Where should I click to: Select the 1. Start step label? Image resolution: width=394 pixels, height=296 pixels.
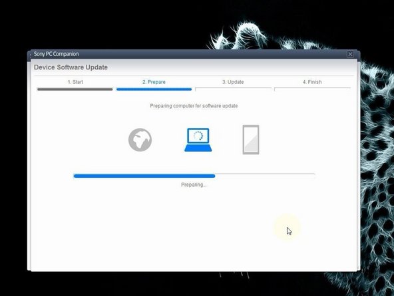[75, 82]
